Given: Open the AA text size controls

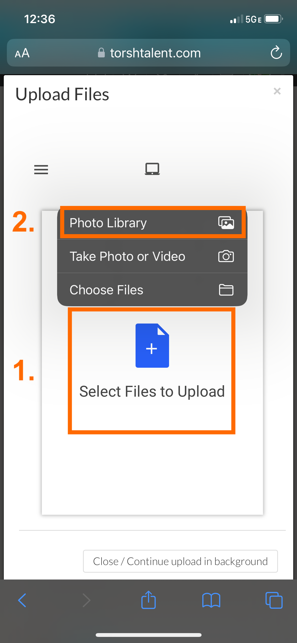Looking at the screenshot, I should (22, 53).
